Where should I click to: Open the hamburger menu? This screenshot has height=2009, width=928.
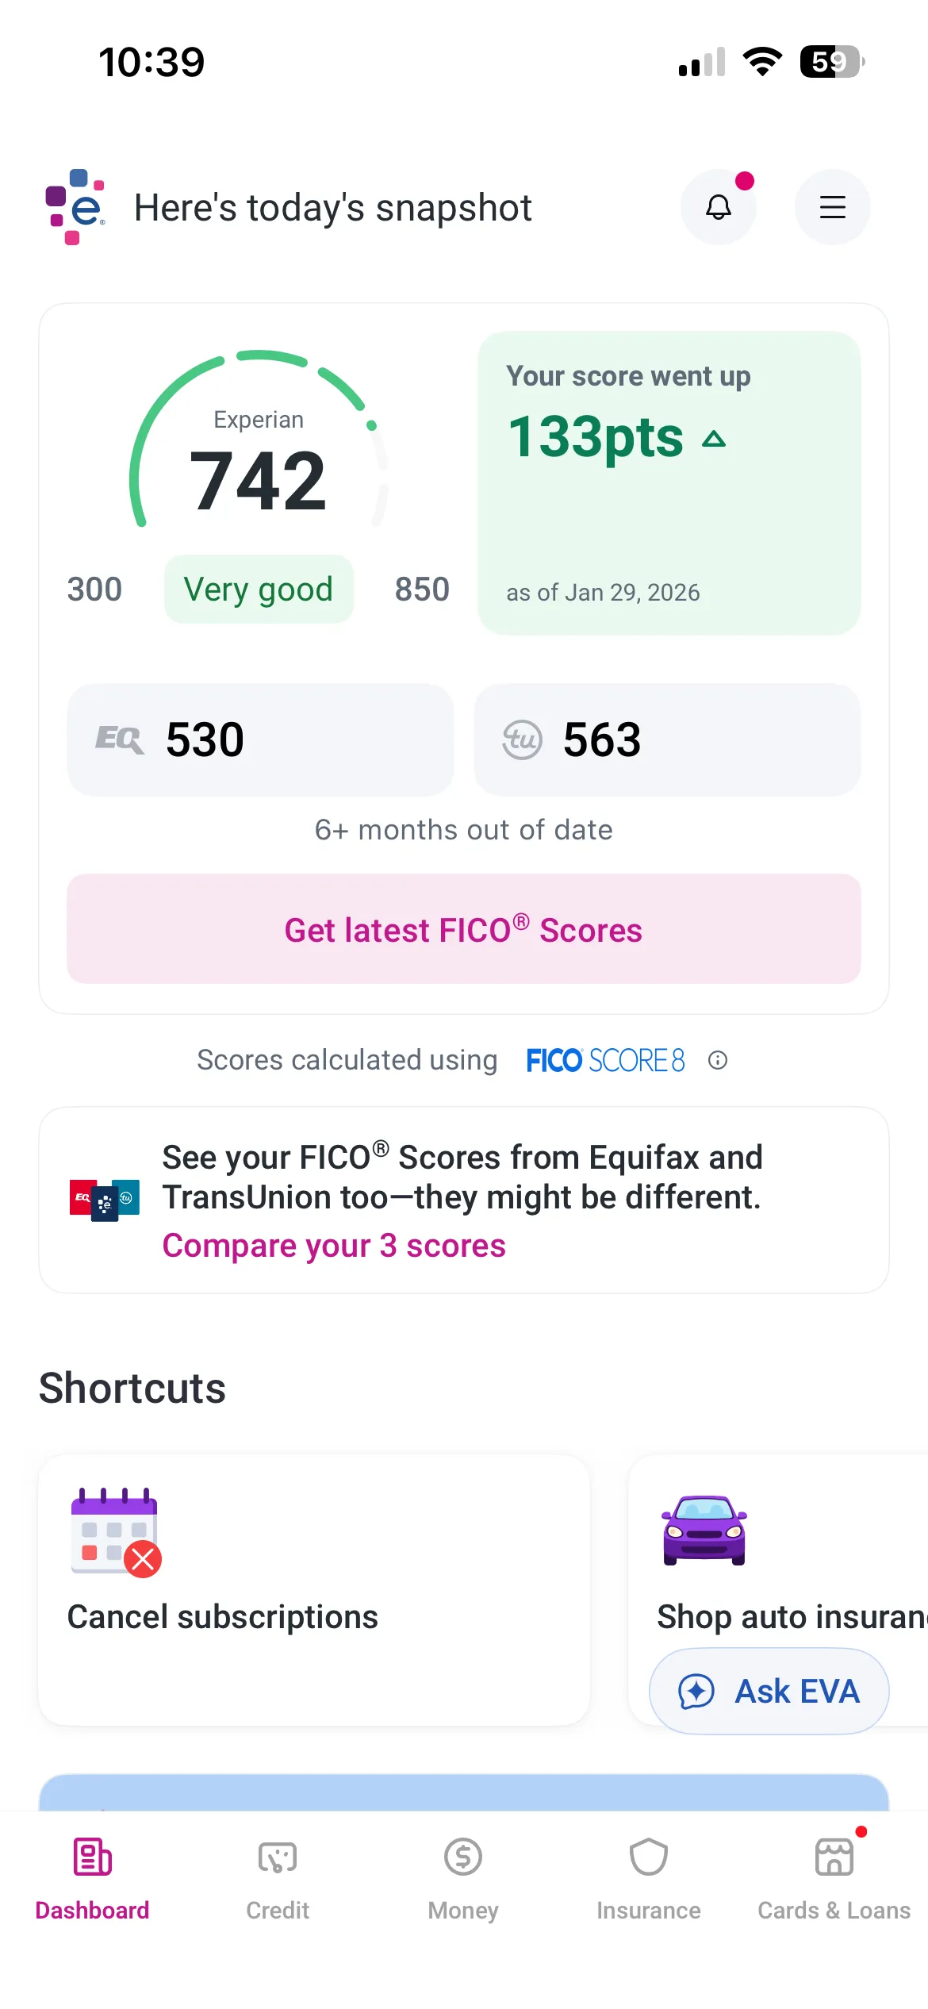point(832,208)
